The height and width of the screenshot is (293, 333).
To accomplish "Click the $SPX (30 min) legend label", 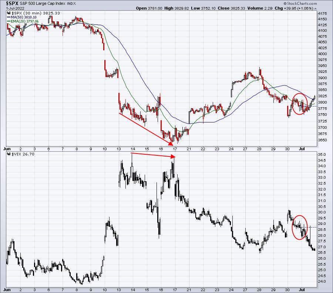I will (25, 13).
